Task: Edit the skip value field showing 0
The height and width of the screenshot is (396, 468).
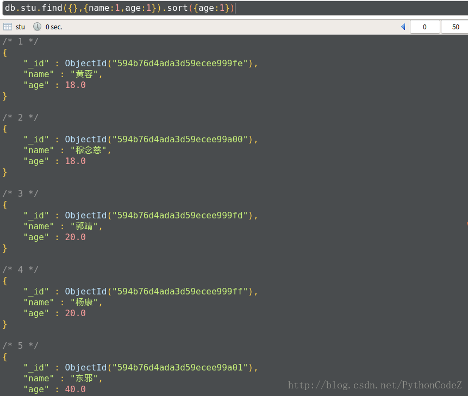Action: coord(425,27)
